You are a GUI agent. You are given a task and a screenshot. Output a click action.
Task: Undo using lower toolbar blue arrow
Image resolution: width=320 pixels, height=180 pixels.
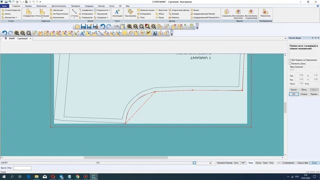[x=4, y=33]
